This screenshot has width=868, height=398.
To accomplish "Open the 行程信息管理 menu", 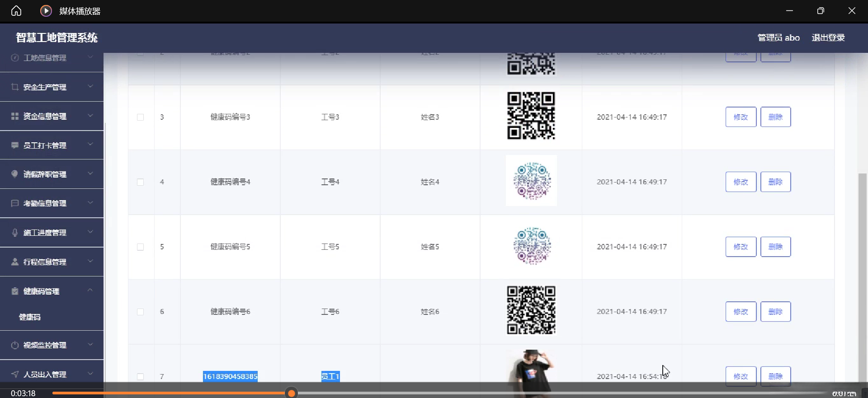I will 52,262.
